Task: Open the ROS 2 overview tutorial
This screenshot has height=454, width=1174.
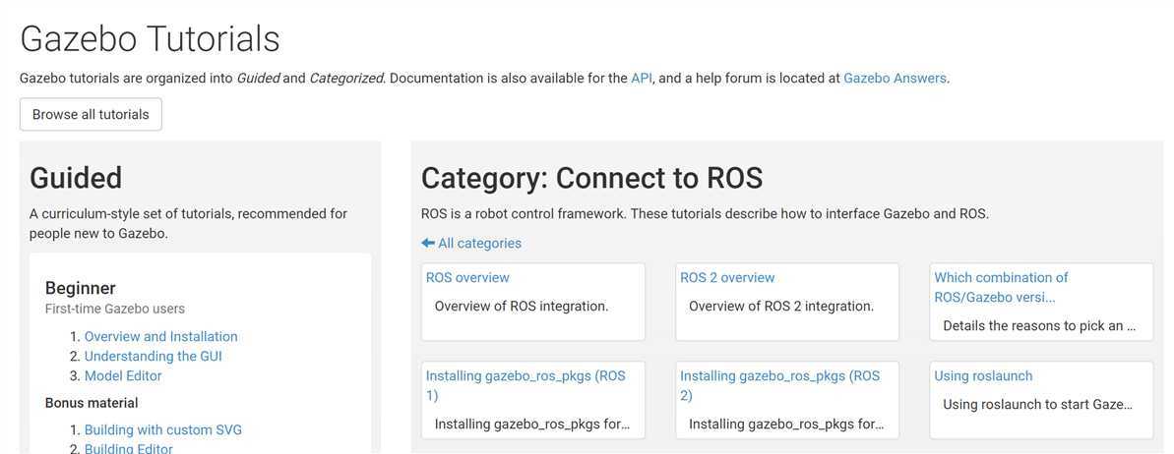Action: click(727, 277)
